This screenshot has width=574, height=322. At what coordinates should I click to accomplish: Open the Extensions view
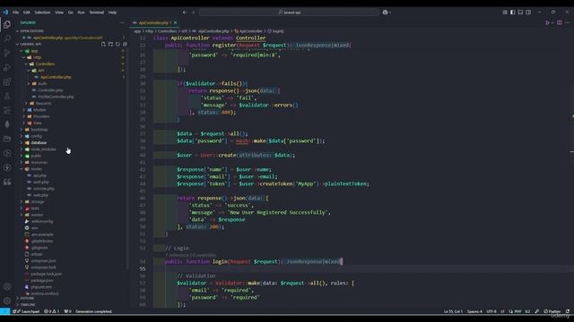pos(7,81)
